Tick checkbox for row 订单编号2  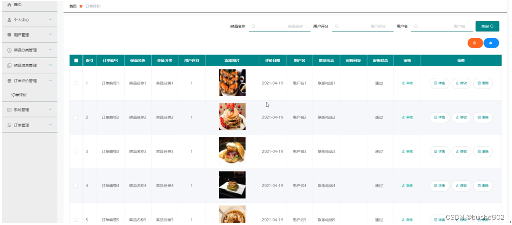click(x=76, y=117)
